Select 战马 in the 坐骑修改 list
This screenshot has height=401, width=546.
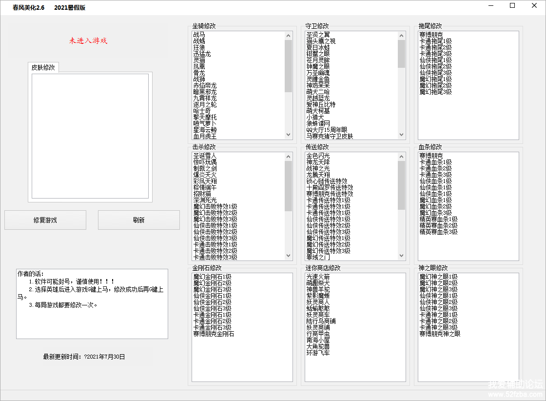tap(199, 35)
